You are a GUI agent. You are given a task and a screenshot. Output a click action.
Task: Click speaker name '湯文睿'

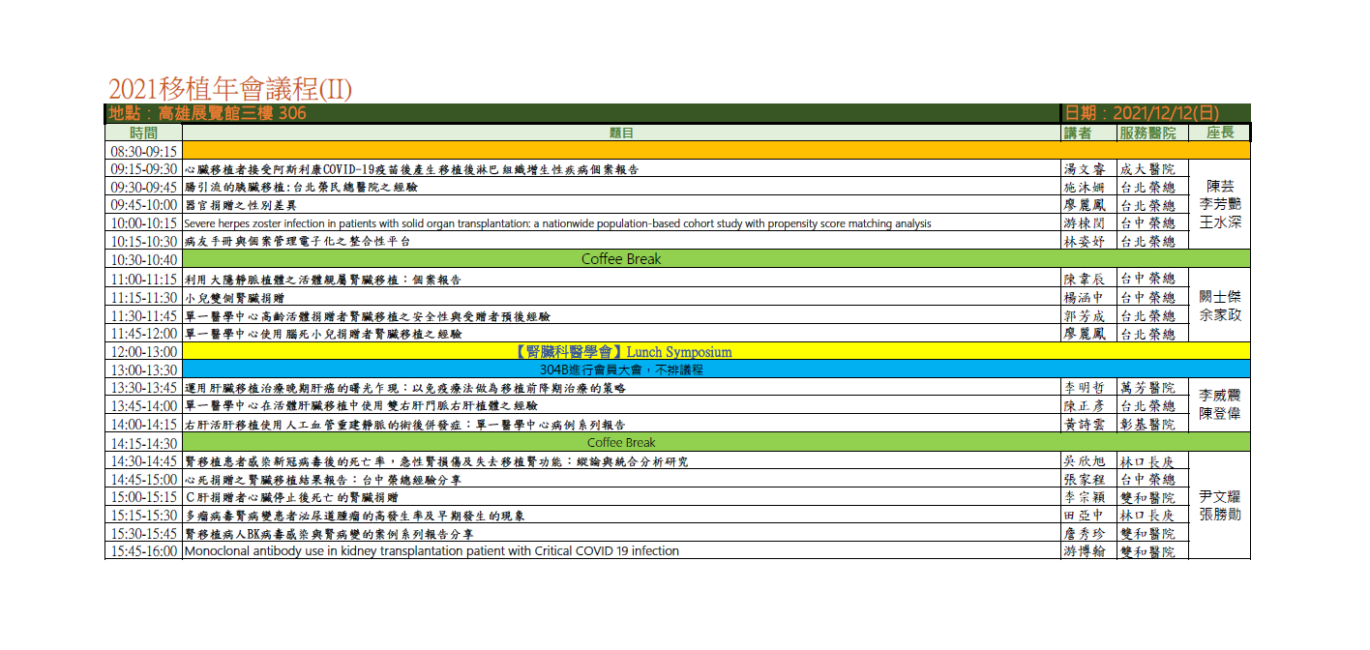pos(1083,169)
